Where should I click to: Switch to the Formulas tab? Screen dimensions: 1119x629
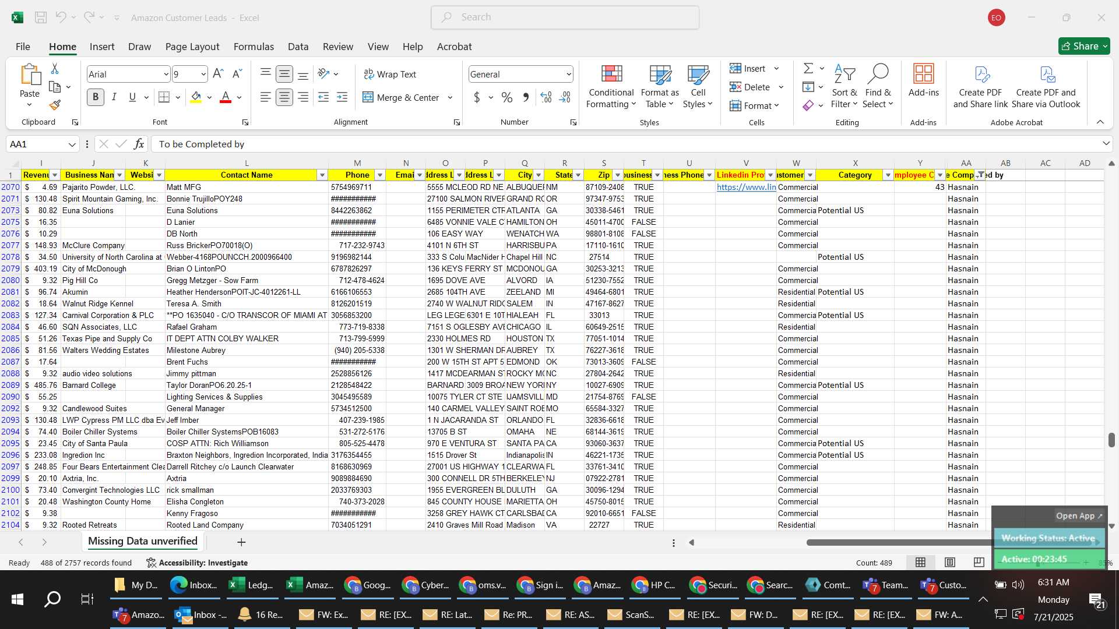pyautogui.click(x=254, y=47)
